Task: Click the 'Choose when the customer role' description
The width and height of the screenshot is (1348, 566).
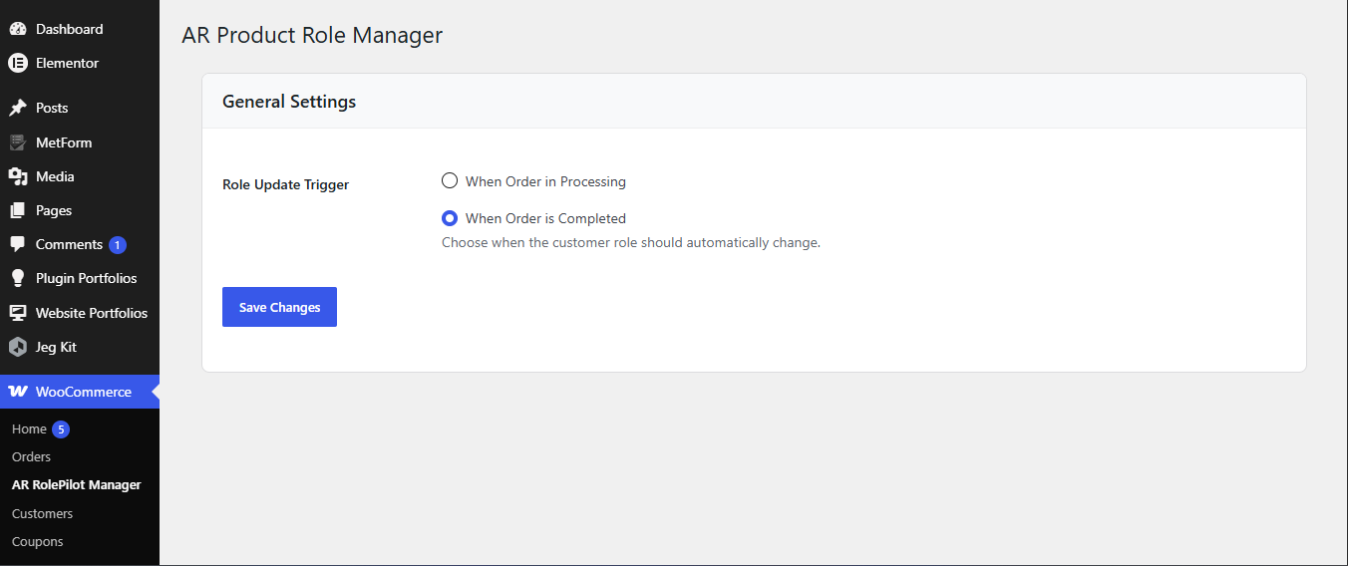Action: coord(631,242)
